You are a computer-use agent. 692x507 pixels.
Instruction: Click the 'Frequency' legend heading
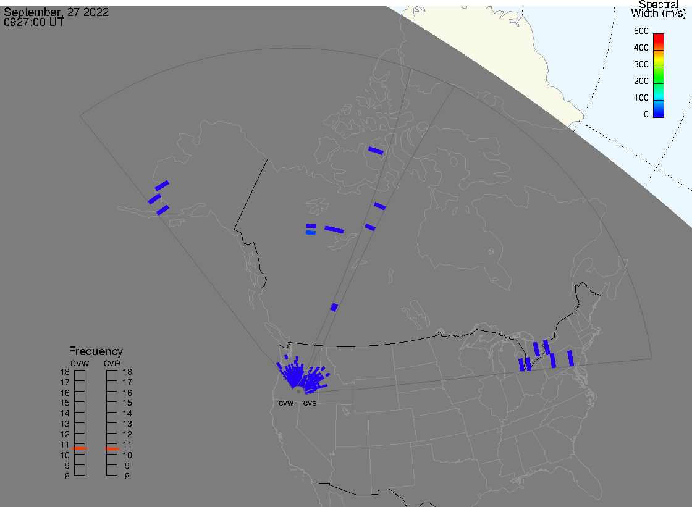96,351
